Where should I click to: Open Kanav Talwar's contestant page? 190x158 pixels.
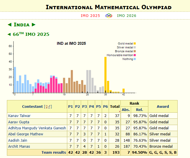[x=19, y=116]
